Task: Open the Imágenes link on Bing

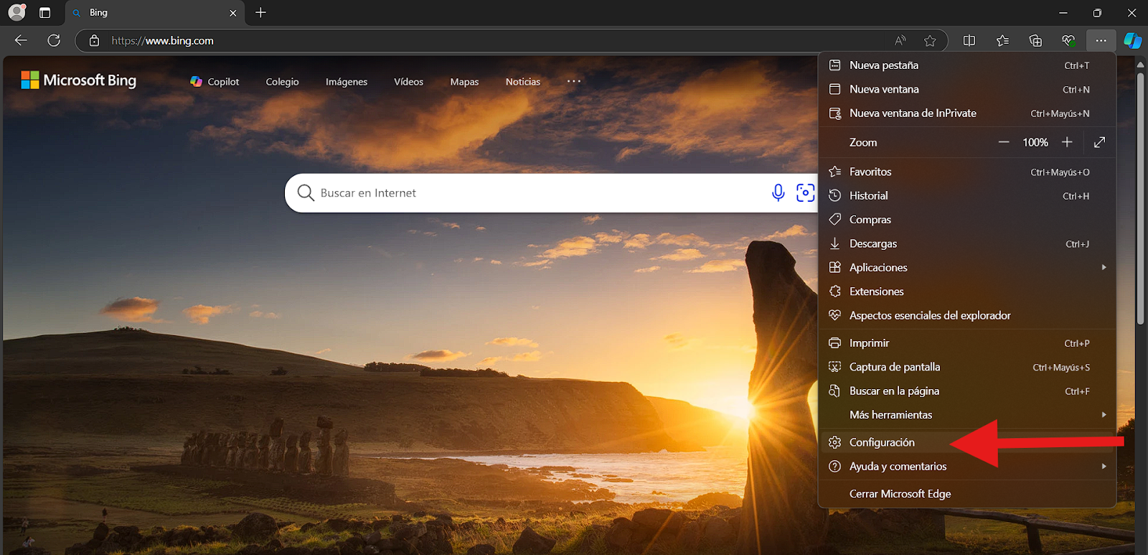Action: (346, 82)
